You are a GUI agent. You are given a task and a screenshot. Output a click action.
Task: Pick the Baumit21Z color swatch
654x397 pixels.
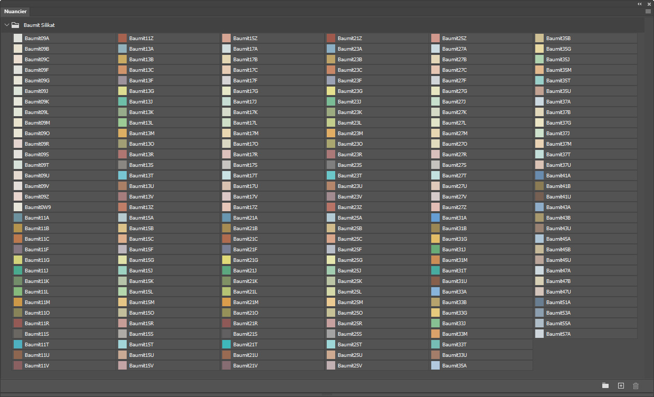331,38
